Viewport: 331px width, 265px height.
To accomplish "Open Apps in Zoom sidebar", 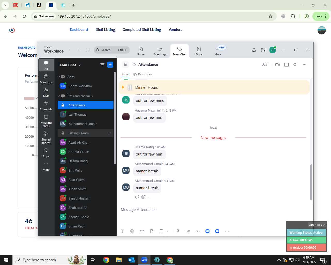I will pos(46,153).
